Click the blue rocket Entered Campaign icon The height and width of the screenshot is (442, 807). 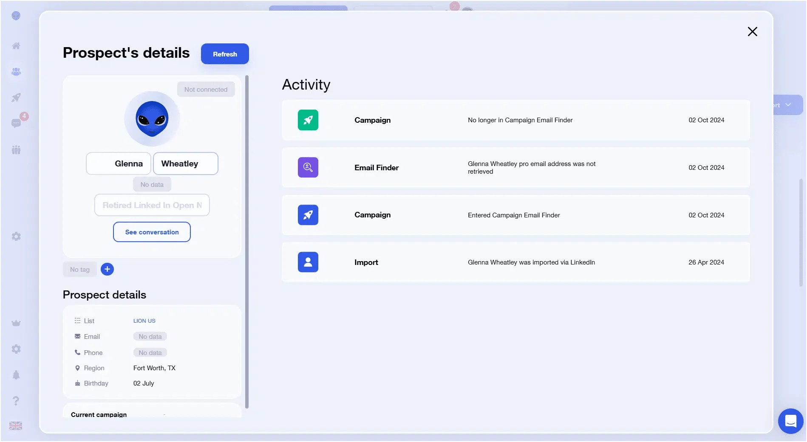[x=308, y=215]
